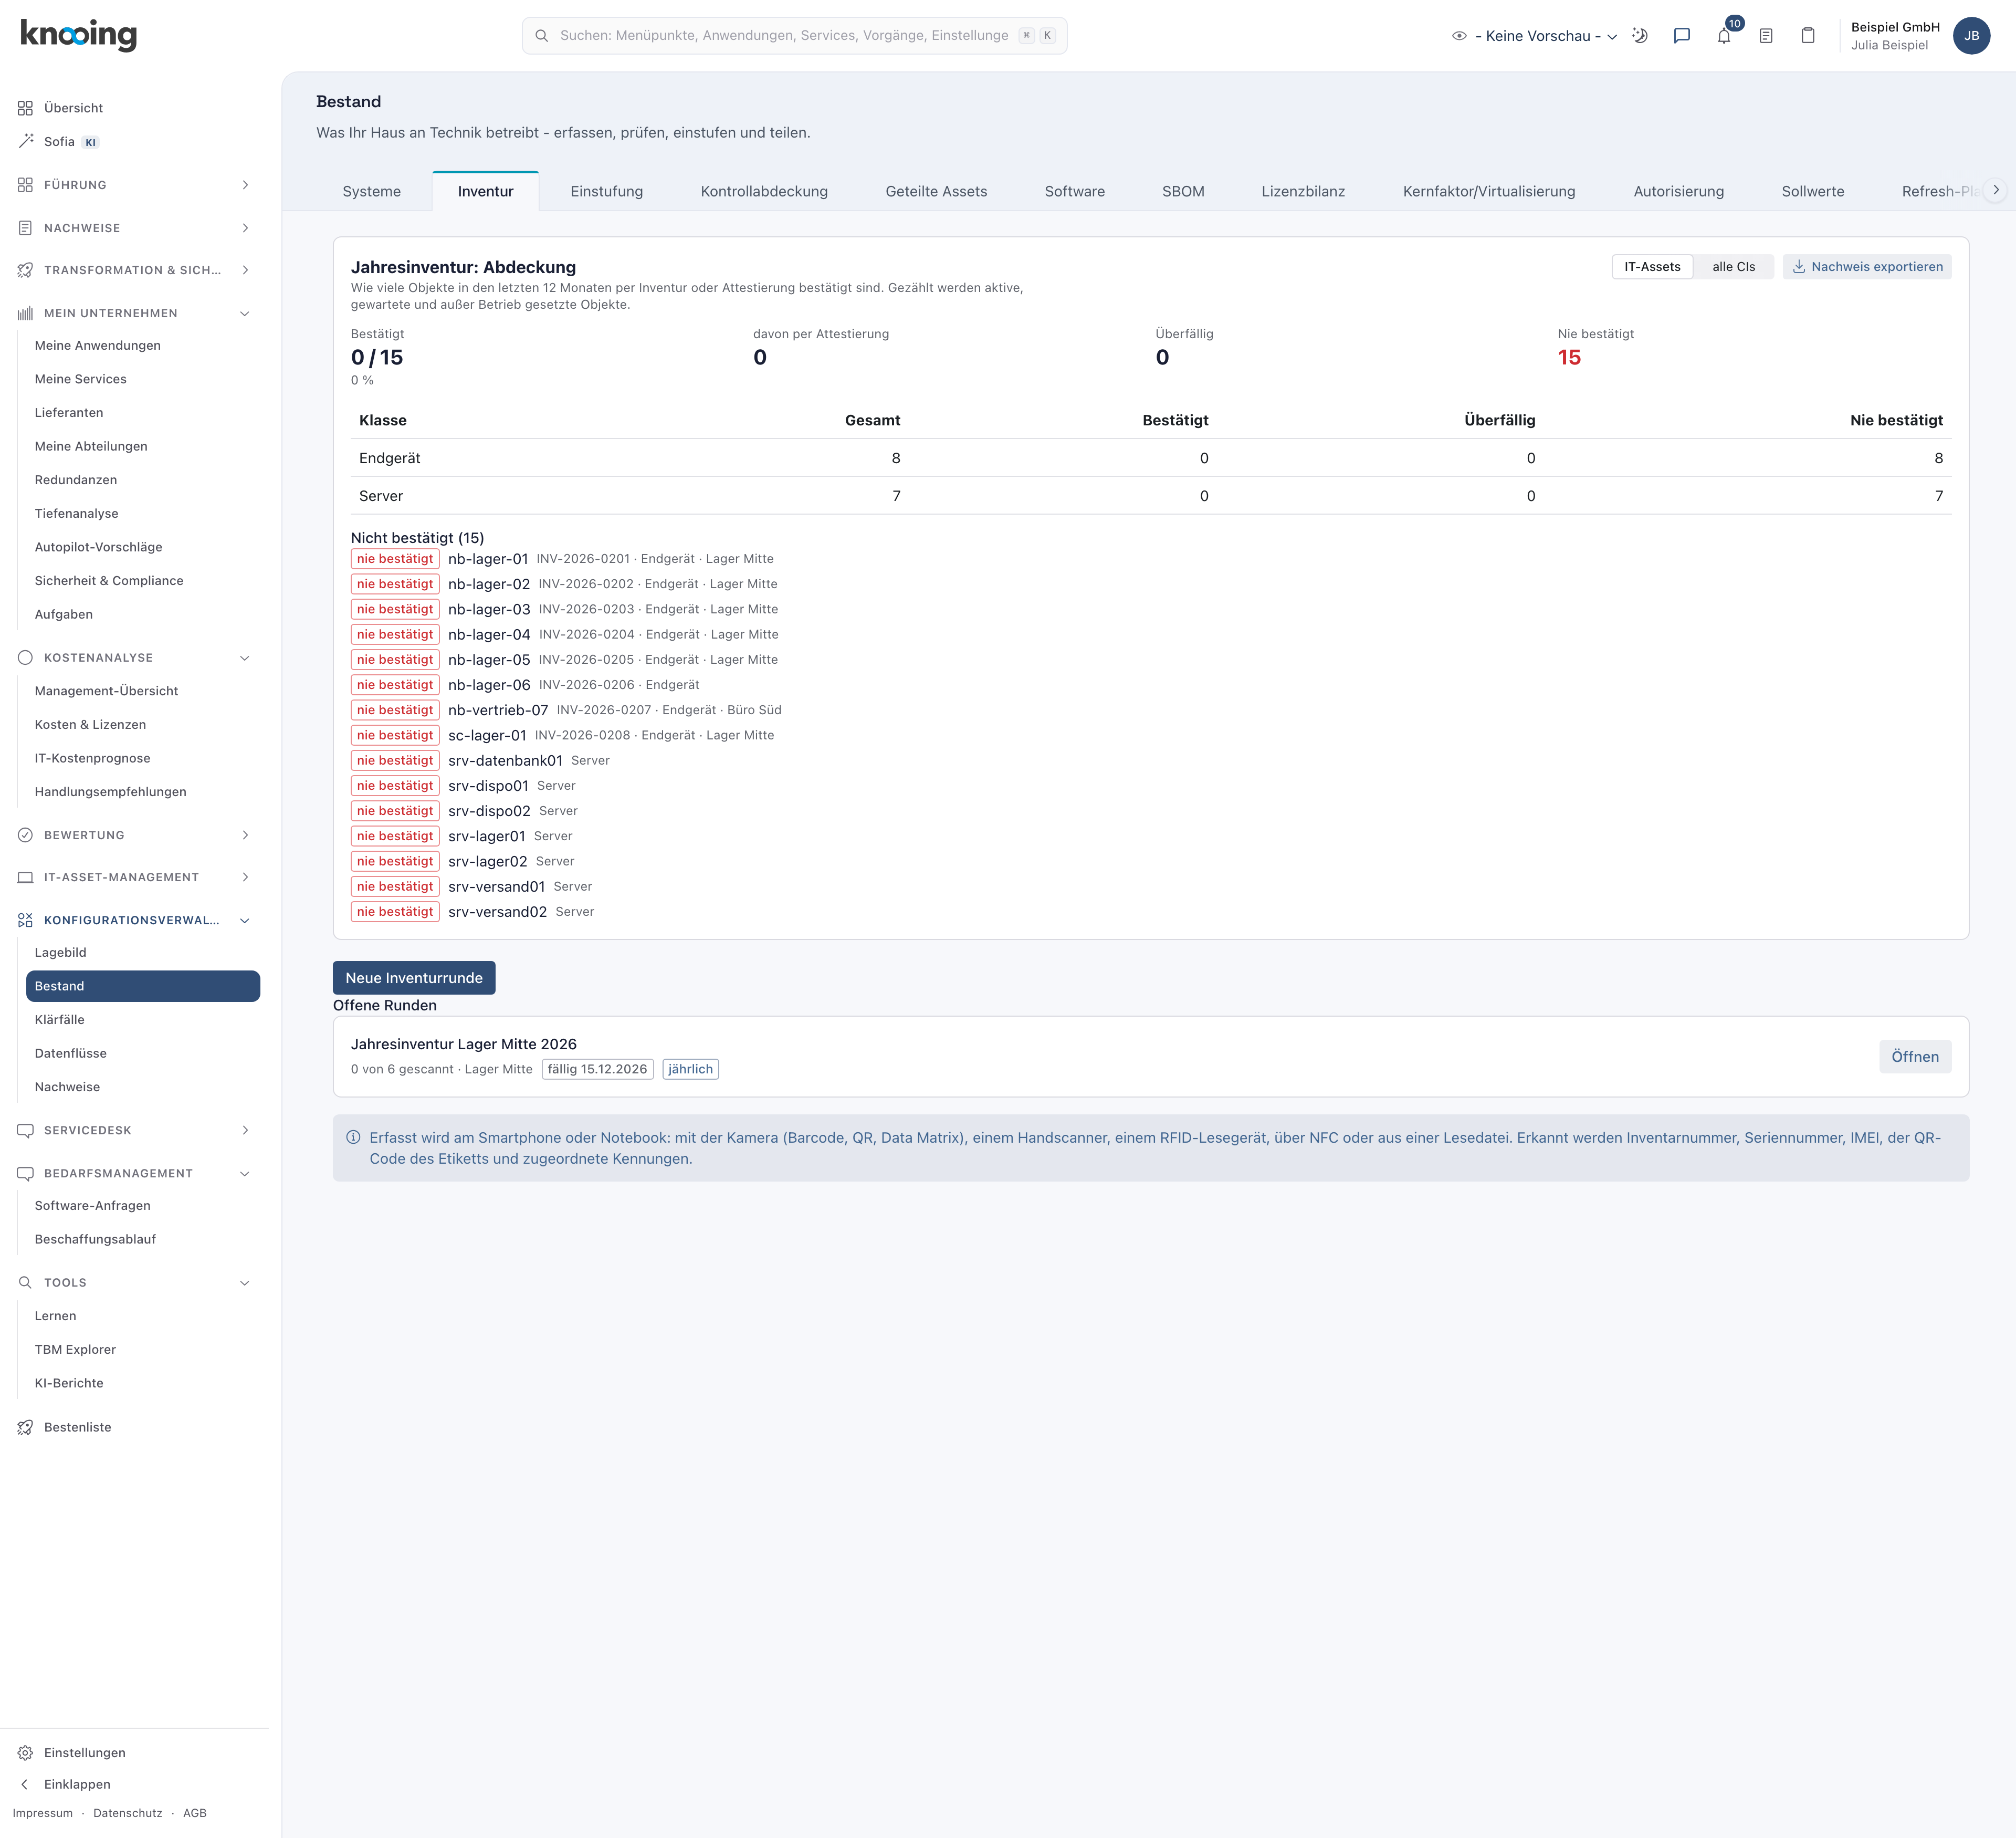
Task: Click the Sofia magic wand icon
Action: tap(25, 141)
